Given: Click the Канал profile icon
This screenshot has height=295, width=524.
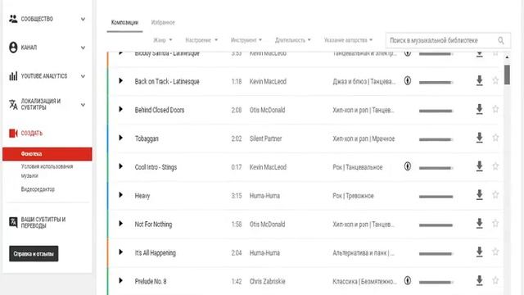Looking at the screenshot, I should 13,48.
